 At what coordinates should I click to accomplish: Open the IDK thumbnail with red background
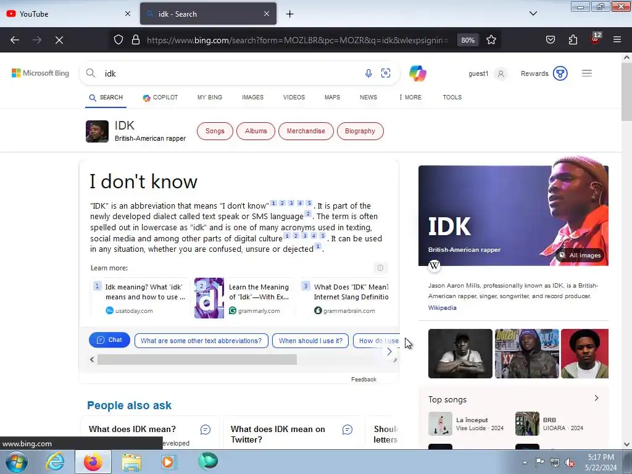click(x=584, y=354)
